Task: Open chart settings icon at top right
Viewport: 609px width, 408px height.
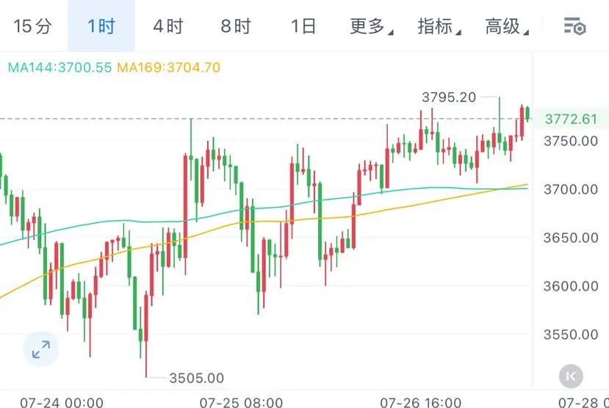Action: 574,26
